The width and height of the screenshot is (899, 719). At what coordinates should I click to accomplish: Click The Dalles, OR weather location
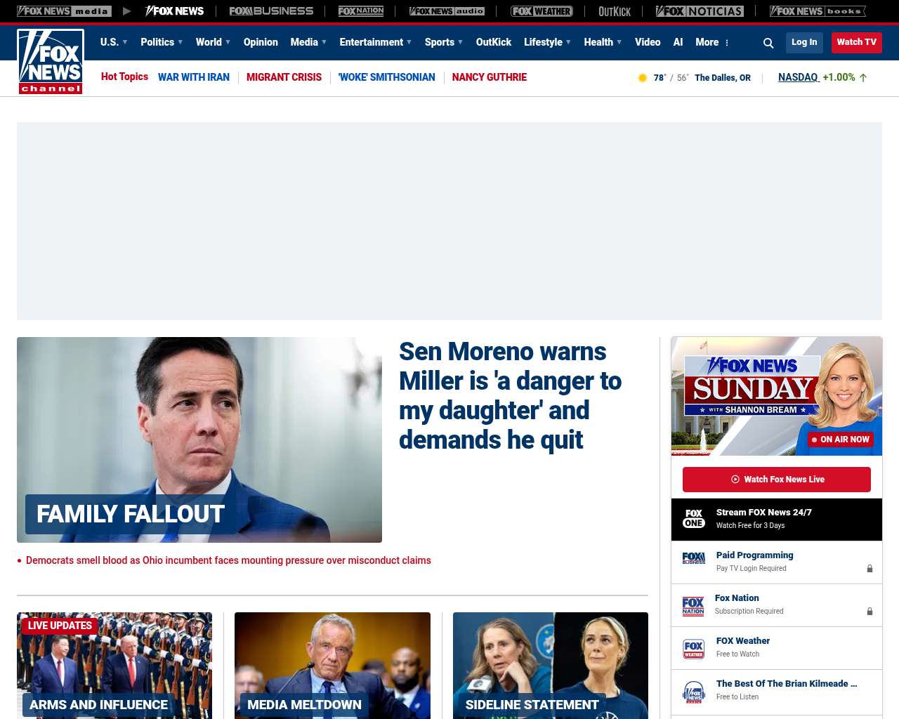723,78
